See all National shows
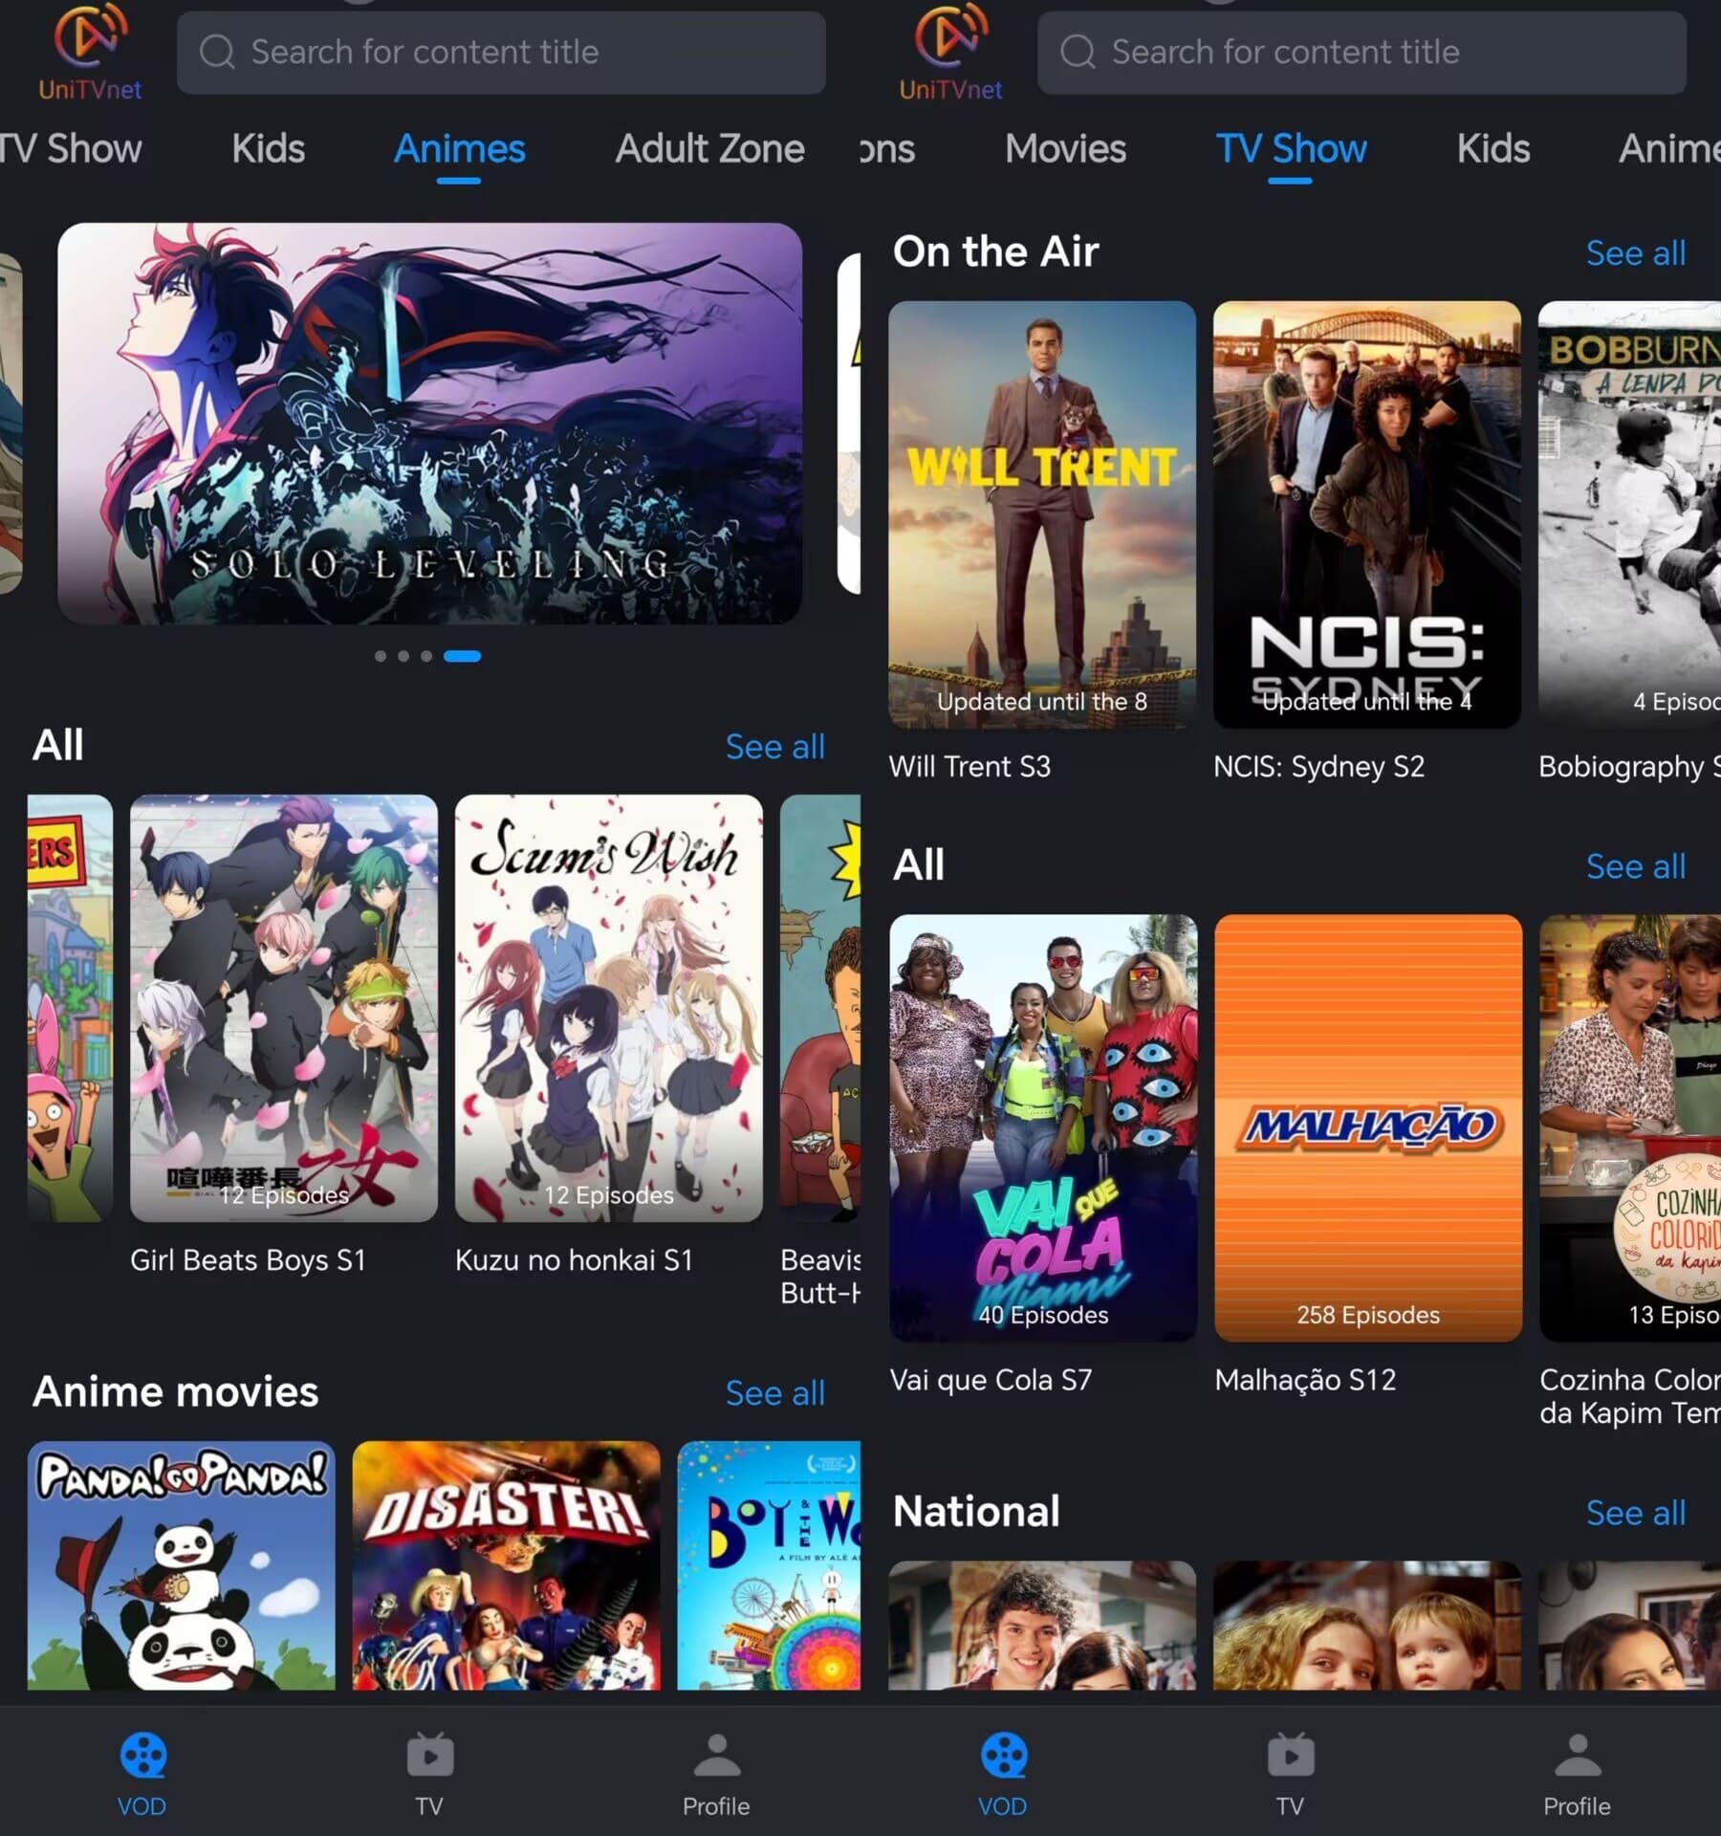Viewport: 1721px width, 1836px height. click(x=1635, y=1513)
